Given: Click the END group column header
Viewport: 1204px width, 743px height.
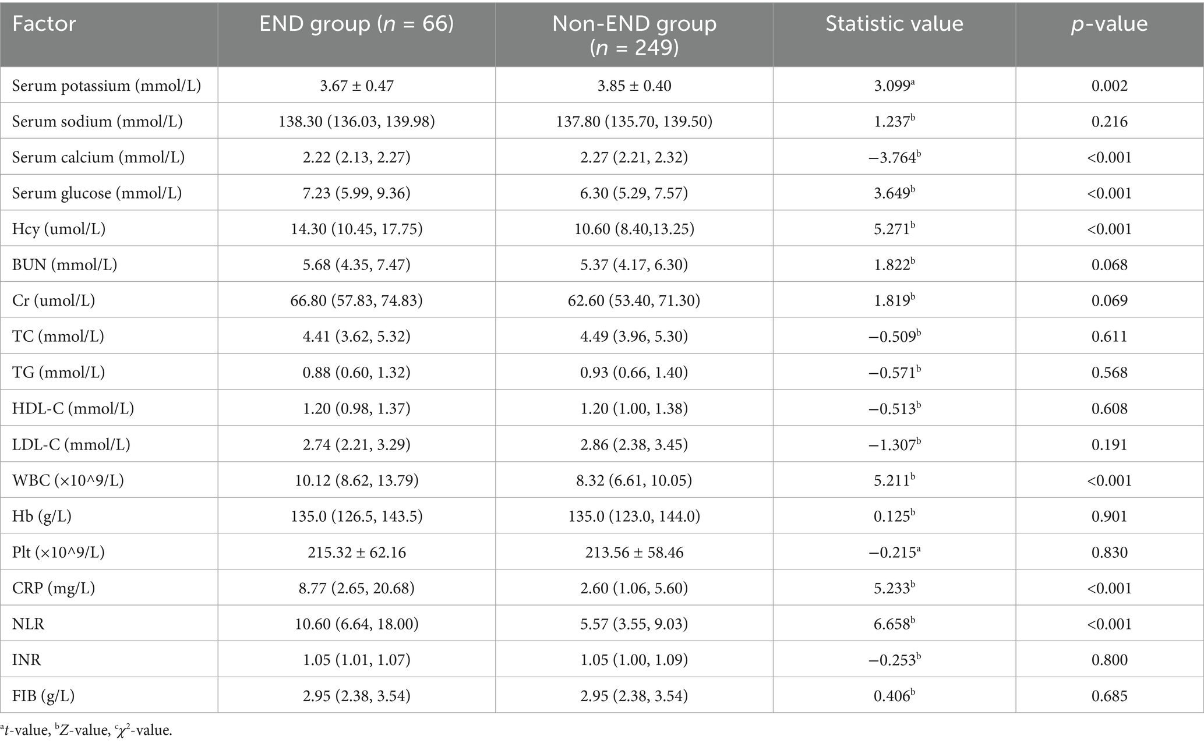Looking at the screenshot, I should coord(356,24).
